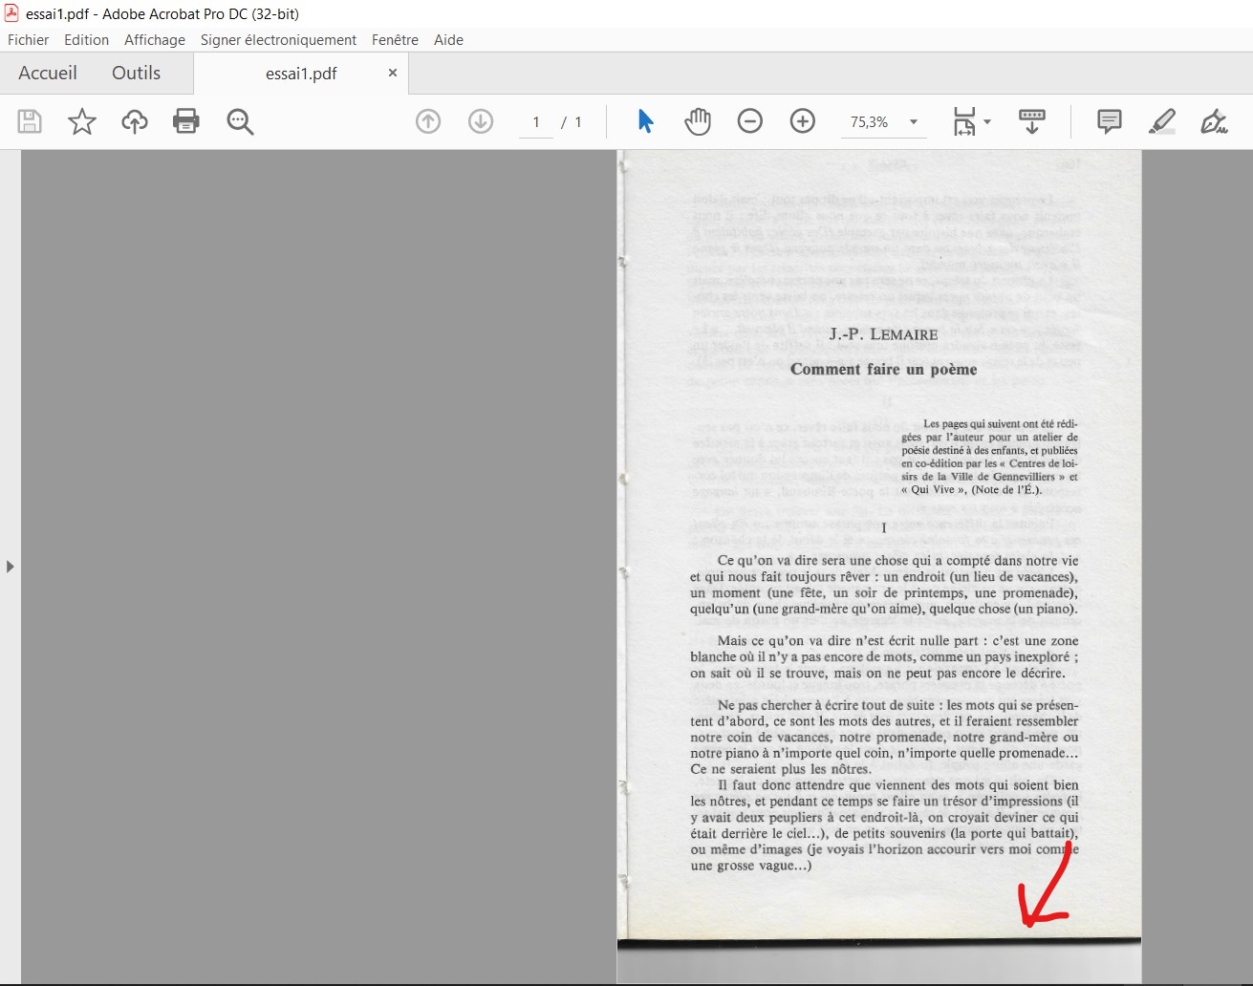The image size is (1253, 986).
Task: Click the star custom tools icon
Action: [82, 121]
